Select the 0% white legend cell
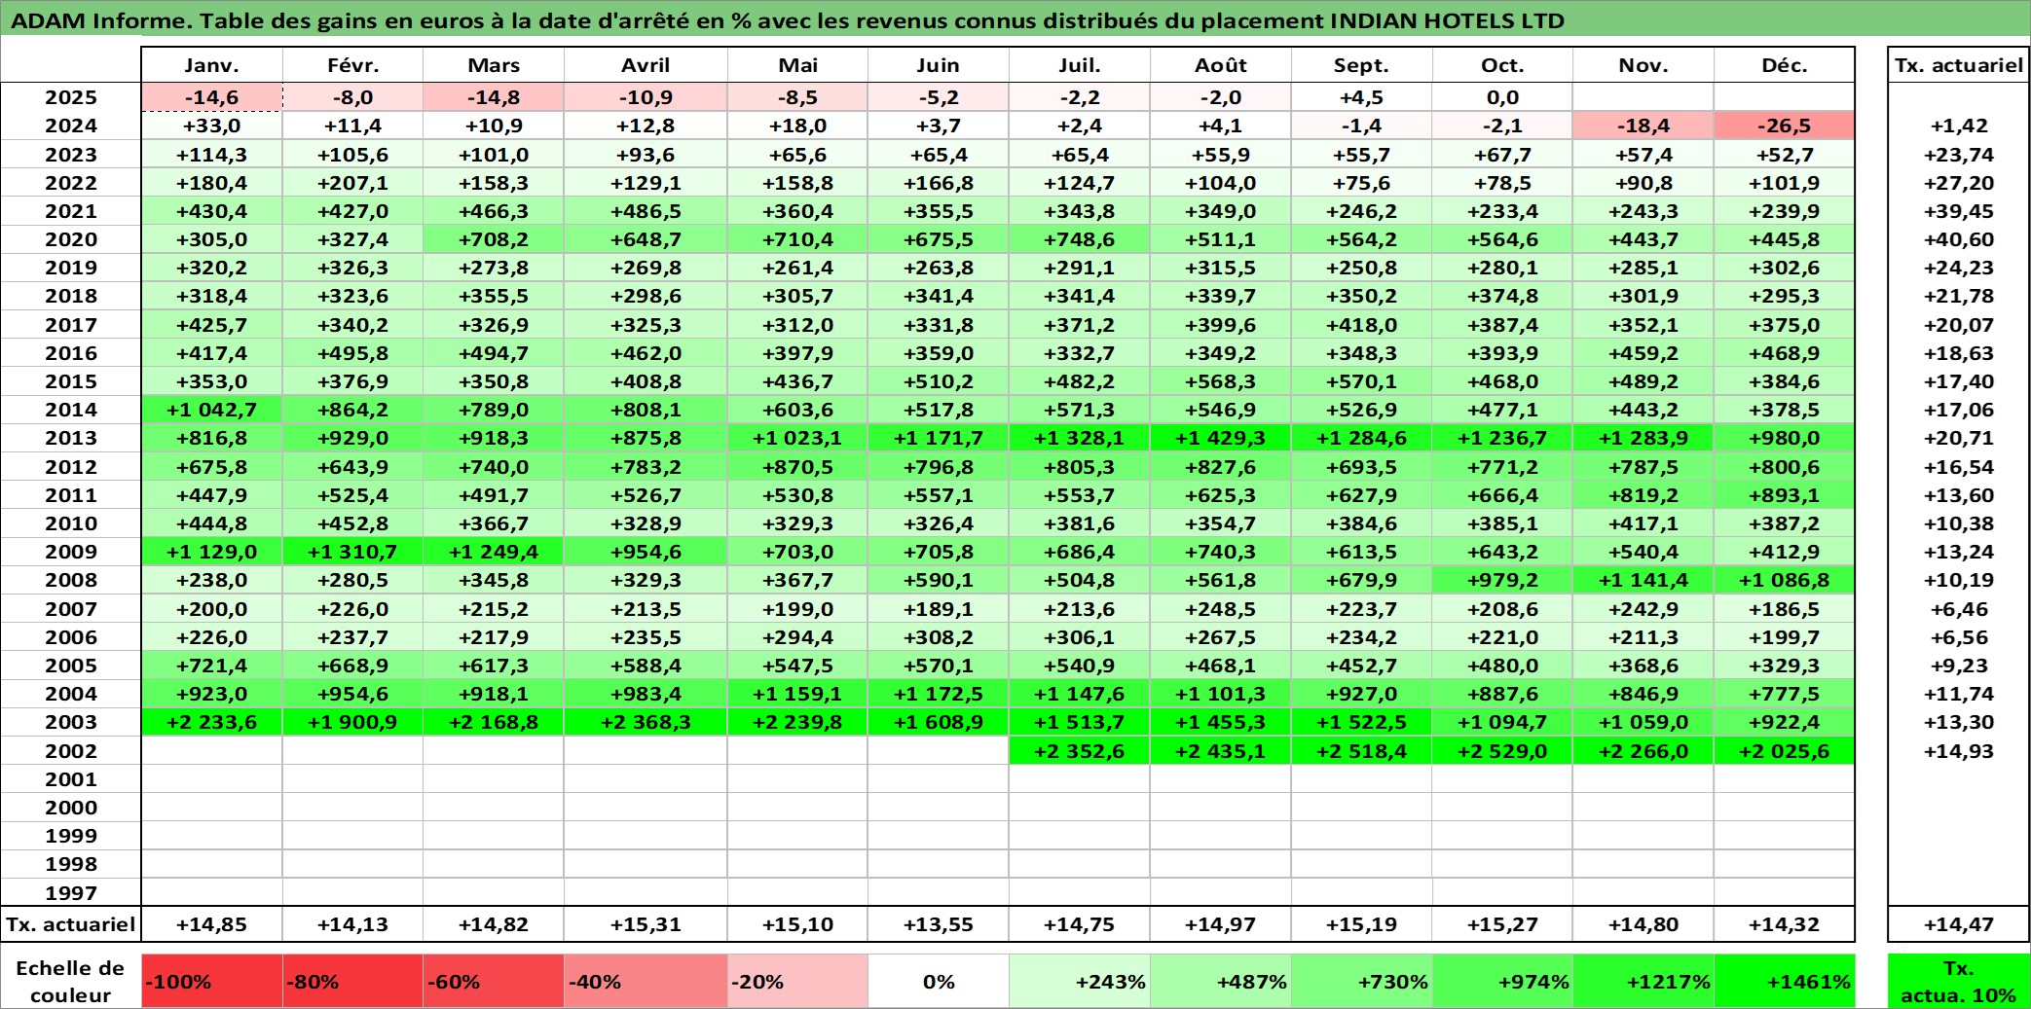This screenshot has width=2031, height=1009. pos(939,981)
